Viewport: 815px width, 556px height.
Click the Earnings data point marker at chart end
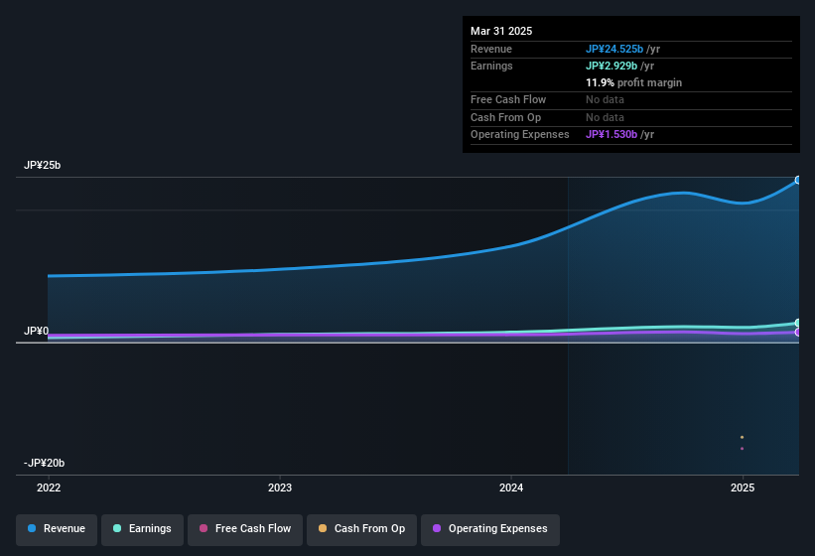tap(797, 323)
